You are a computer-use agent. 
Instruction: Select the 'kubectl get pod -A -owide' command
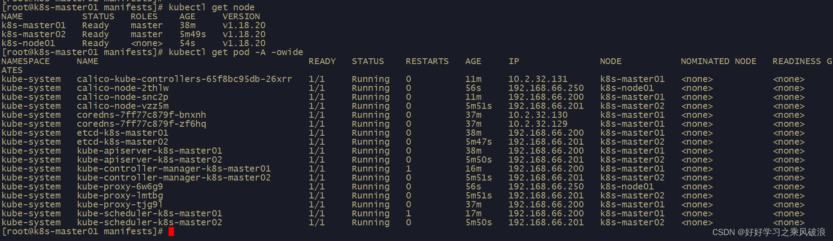(x=236, y=52)
